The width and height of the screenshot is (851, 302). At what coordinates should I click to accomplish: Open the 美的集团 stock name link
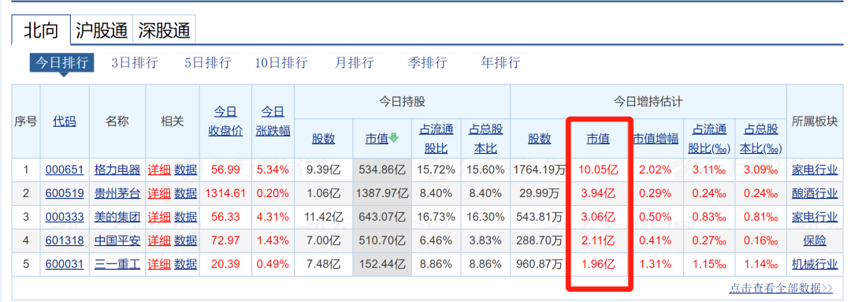coord(117,218)
